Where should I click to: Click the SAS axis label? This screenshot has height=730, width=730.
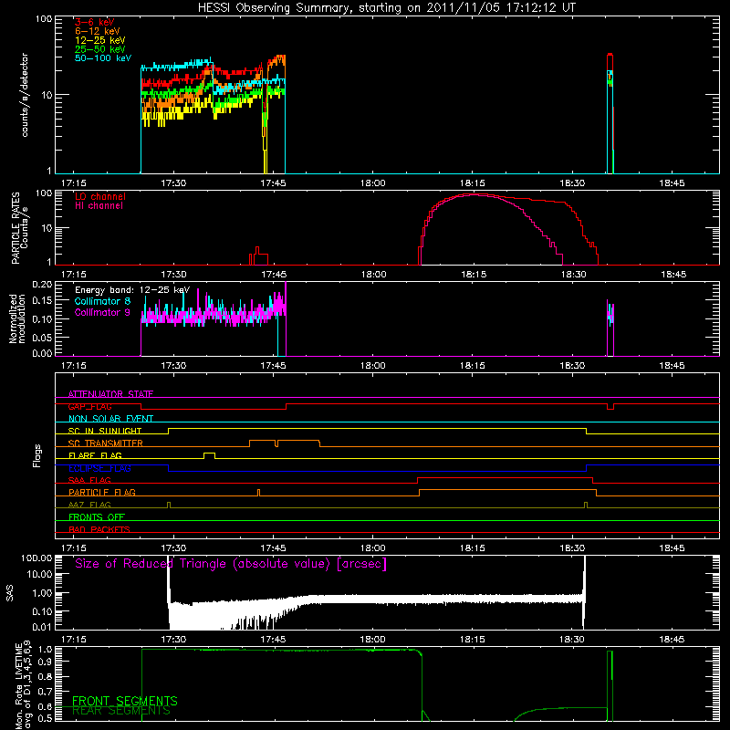[9, 593]
